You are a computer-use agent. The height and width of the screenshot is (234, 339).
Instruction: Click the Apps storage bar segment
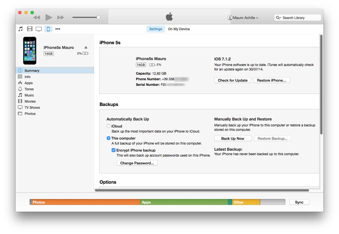[x=184, y=202]
